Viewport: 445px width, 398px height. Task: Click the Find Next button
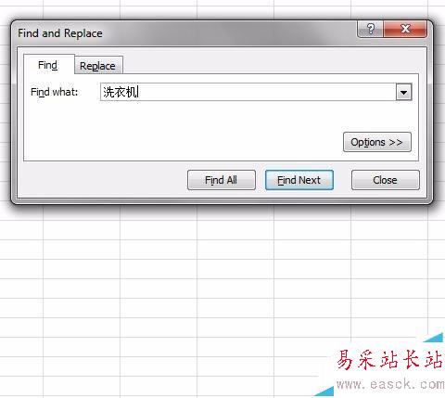[299, 180]
